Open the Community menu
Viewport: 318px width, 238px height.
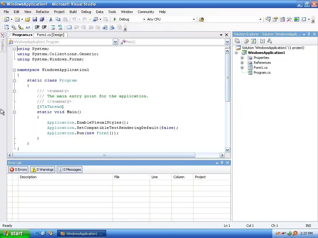(146, 12)
